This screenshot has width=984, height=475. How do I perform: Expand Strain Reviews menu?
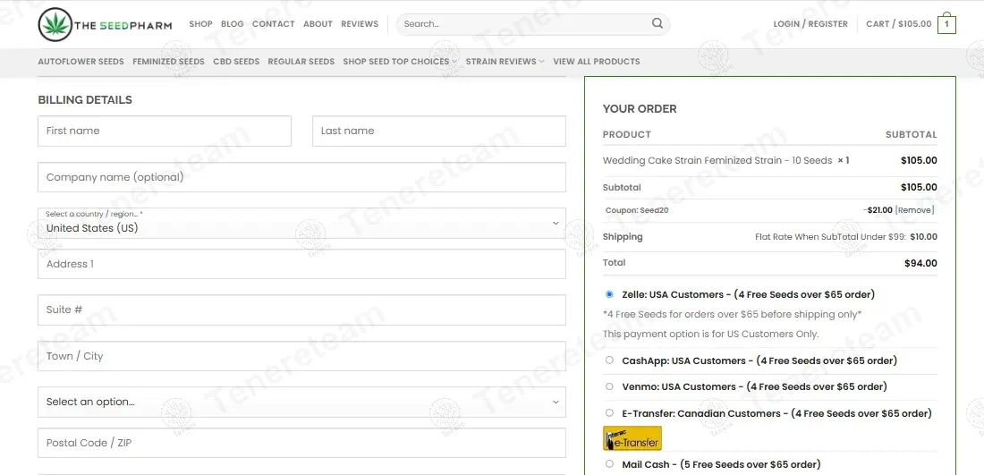point(505,62)
